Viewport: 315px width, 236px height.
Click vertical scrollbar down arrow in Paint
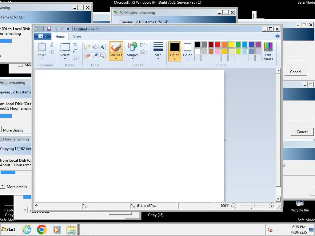coord(278,199)
